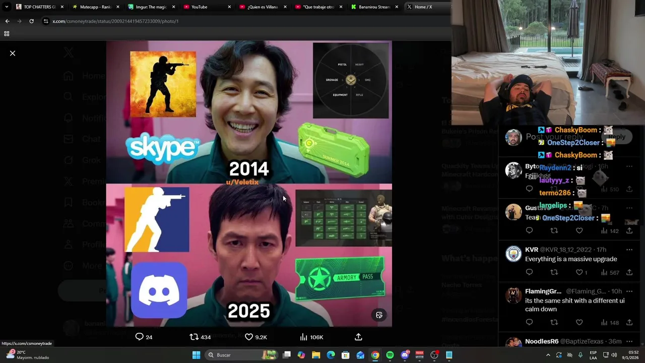This screenshot has height=363, width=645.
Task: Reload the current page
Action: click(x=31, y=21)
